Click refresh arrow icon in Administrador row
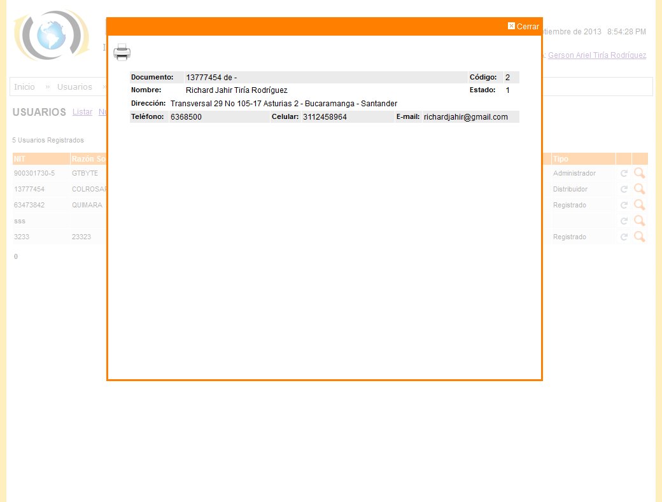The image size is (662, 502). 624,173
